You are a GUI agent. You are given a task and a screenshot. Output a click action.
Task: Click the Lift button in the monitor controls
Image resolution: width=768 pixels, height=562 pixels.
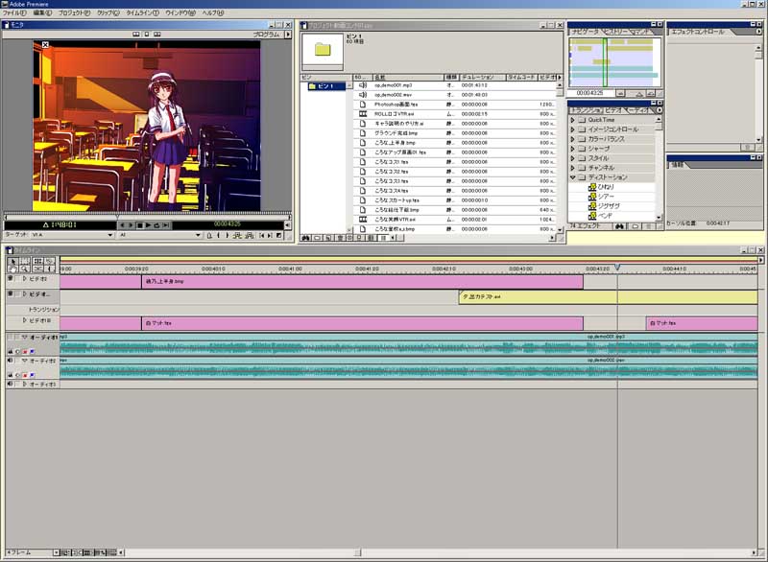[x=237, y=235]
